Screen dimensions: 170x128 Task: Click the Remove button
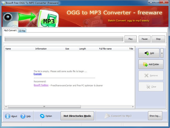pos(151,75)
